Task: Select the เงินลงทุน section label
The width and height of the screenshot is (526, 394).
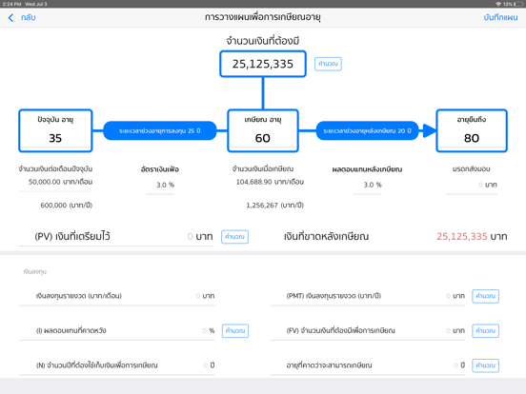Action: [x=35, y=272]
